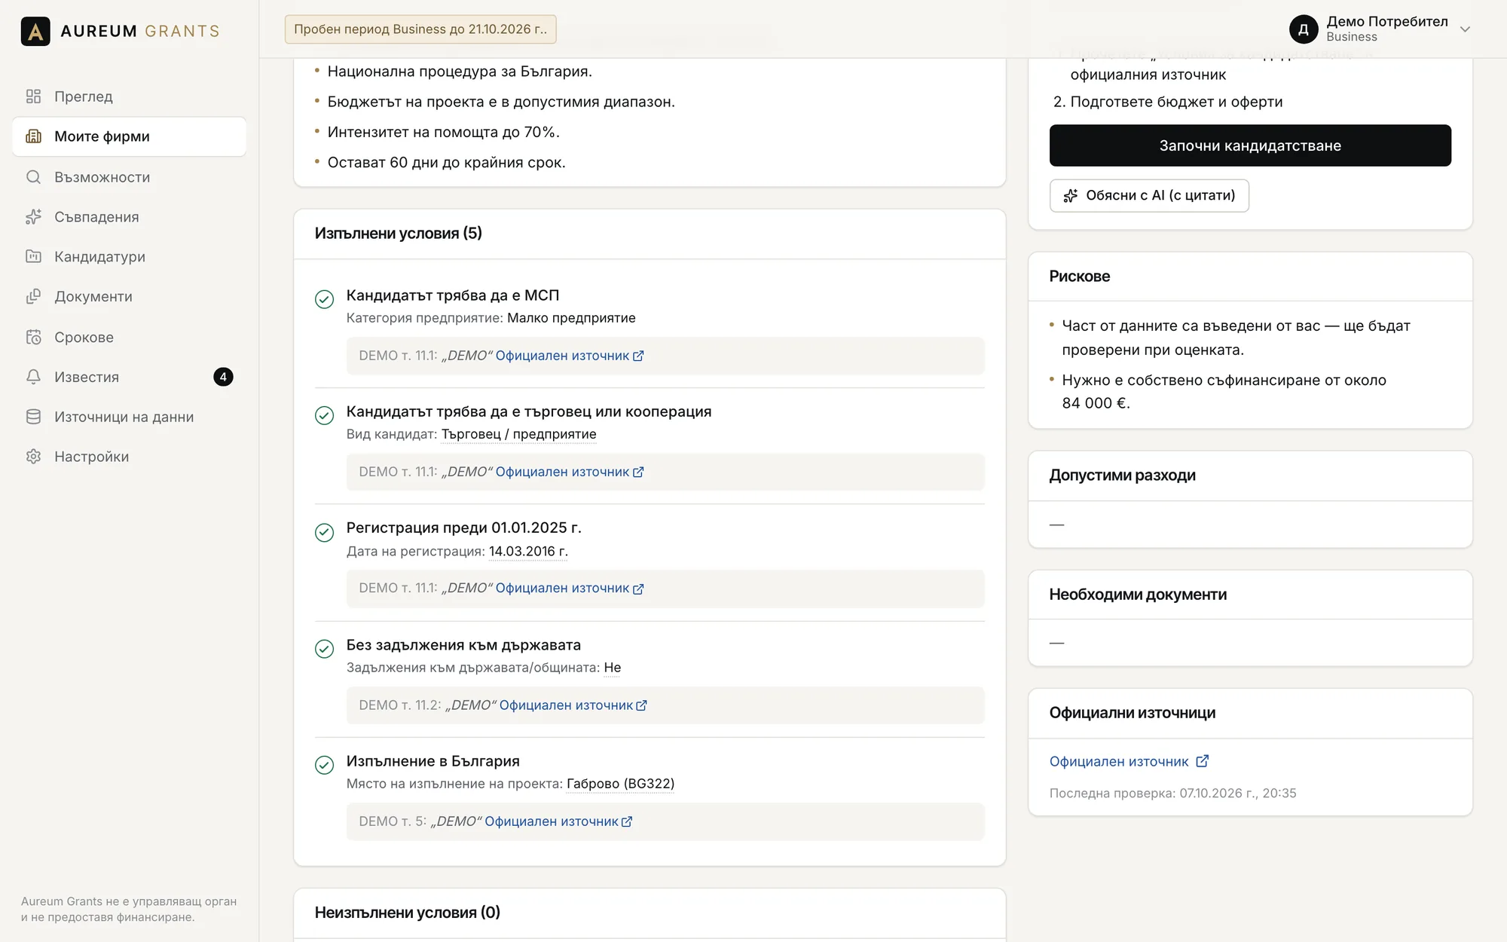The width and height of the screenshot is (1507, 942).
Task: Open the Преглед dashboard icon
Action: click(x=33, y=96)
